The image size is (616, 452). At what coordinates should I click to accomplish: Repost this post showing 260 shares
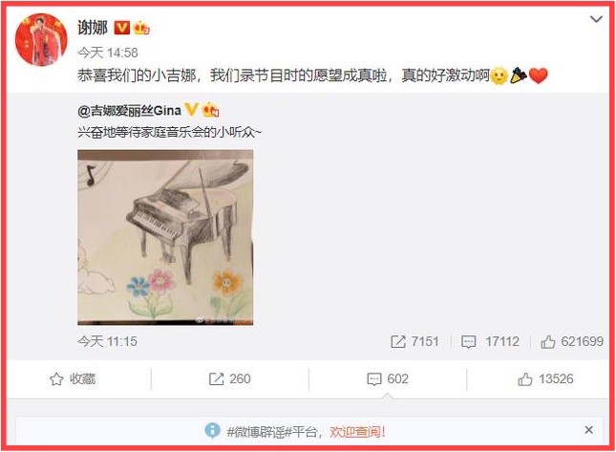click(x=230, y=378)
